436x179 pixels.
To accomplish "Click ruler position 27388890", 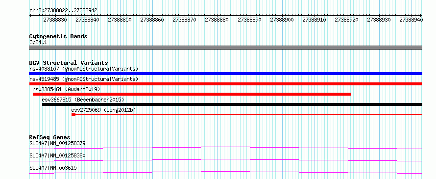I will pos(249,20).
